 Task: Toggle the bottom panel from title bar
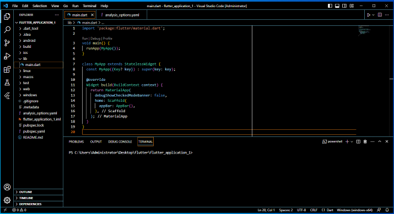click(337, 6)
